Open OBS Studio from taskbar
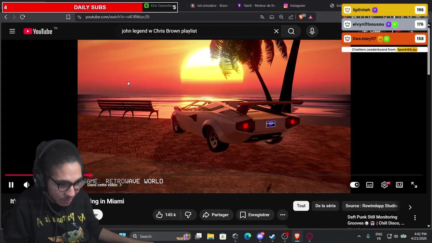Screen dimensions: 432x243 tap(285, 236)
